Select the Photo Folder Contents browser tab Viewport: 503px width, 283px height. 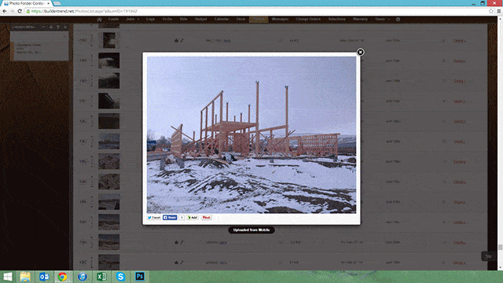[27, 3]
